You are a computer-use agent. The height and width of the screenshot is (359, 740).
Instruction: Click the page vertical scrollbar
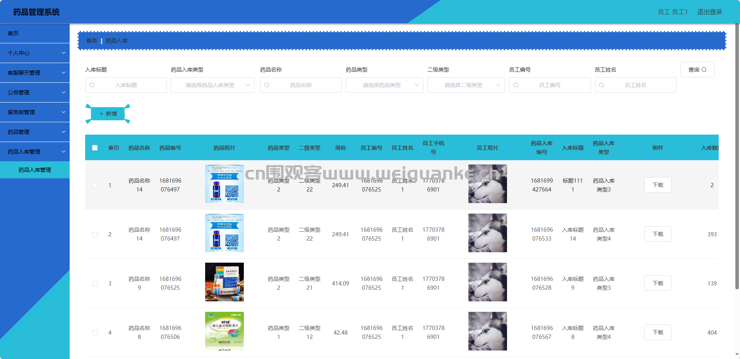(737, 157)
